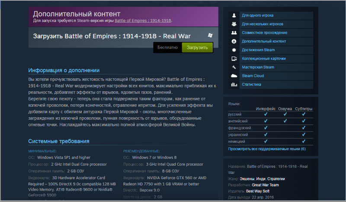This screenshot has width=346, height=202.
Task: Click the co-op two-people icon
Action: point(234,33)
